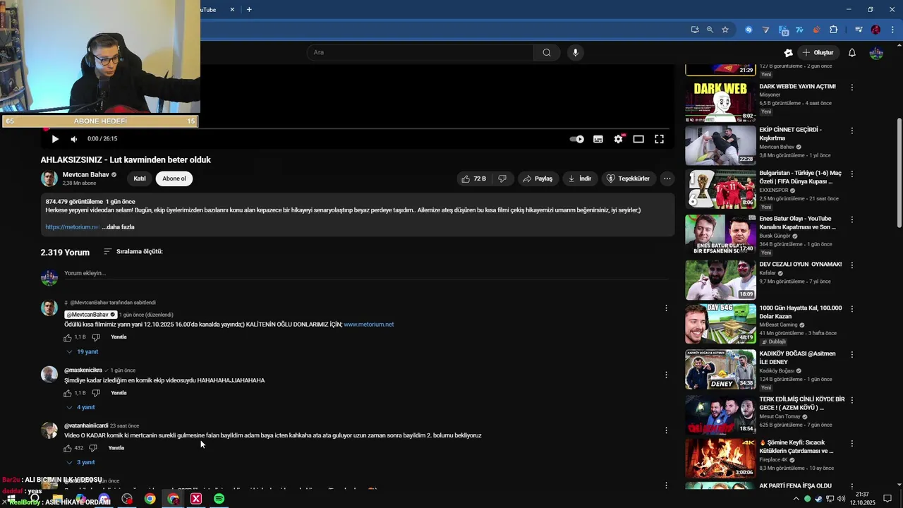Click the install app icon in the address bar
The width and height of the screenshot is (903, 508).
coord(695,30)
